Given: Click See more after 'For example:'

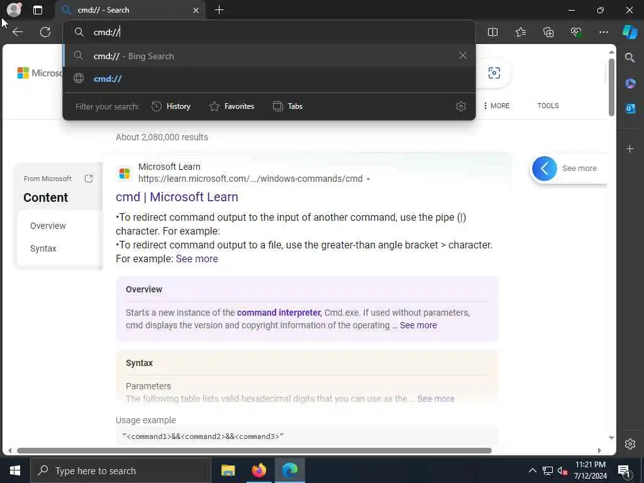Looking at the screenshot, I should point(197,258).
